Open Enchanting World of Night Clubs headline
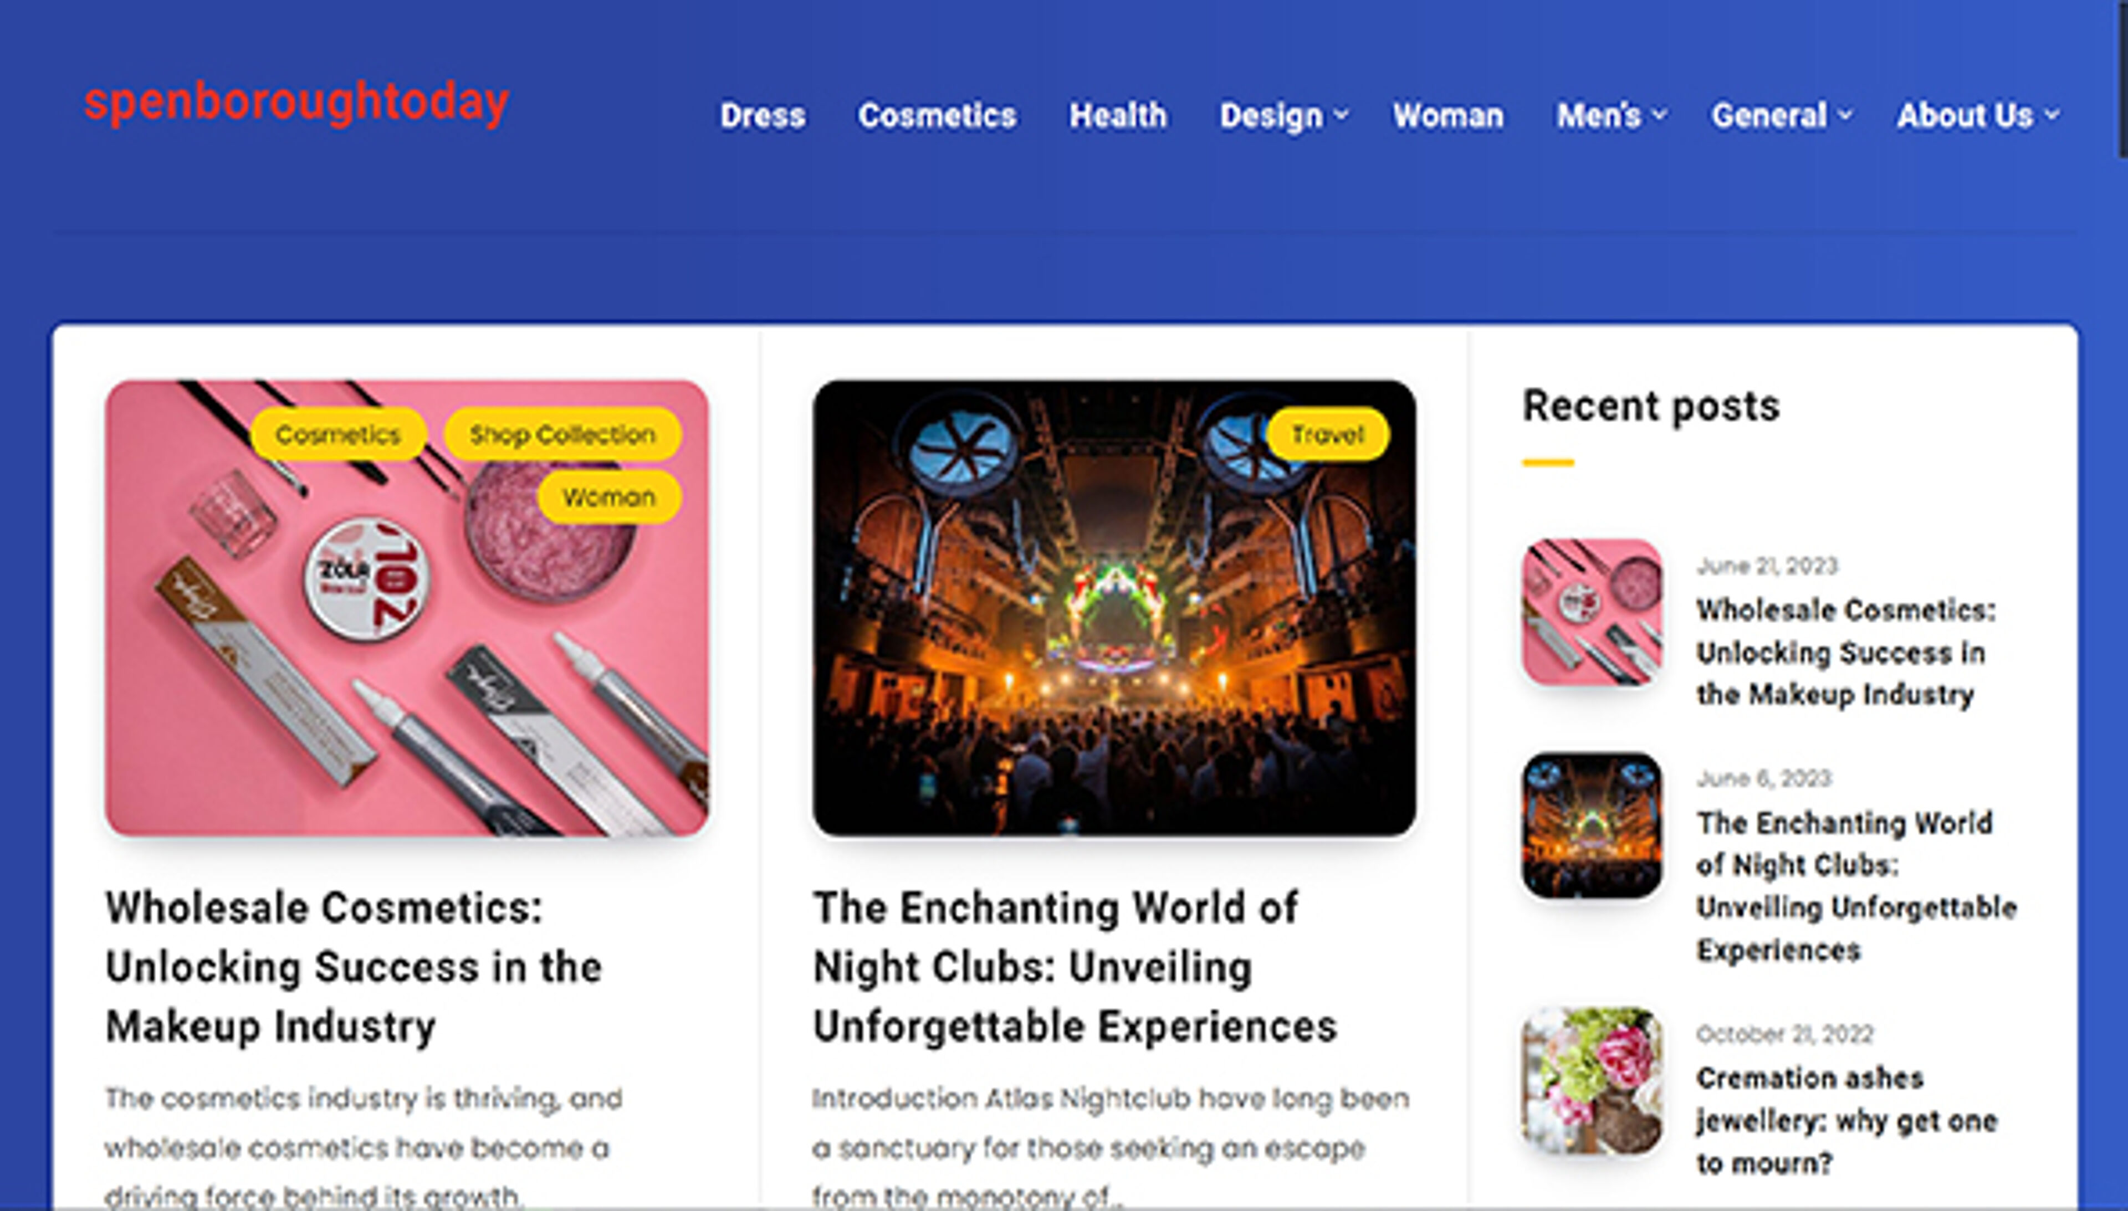This screenshot has height=1211, width=2128. pos(1075,967)
